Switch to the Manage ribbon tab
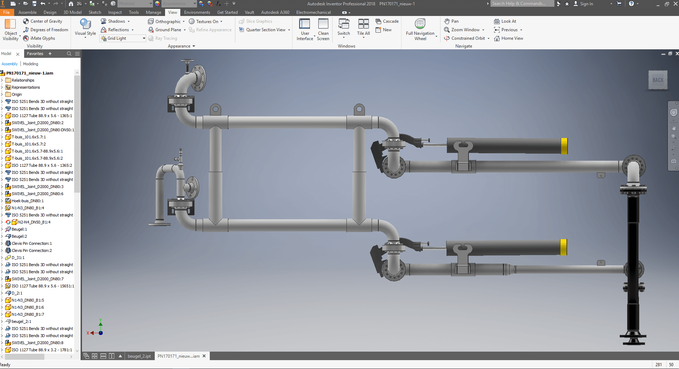The width and height of the screenshot is (679, 369). coord(153,12)
